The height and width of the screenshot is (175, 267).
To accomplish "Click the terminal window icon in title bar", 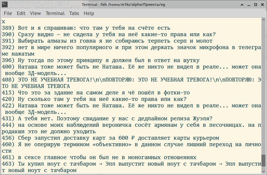I will click(5, 4).
